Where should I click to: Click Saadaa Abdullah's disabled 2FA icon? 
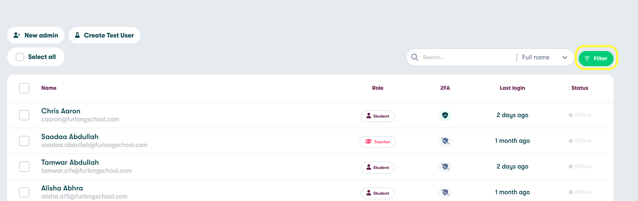[445, 141]
